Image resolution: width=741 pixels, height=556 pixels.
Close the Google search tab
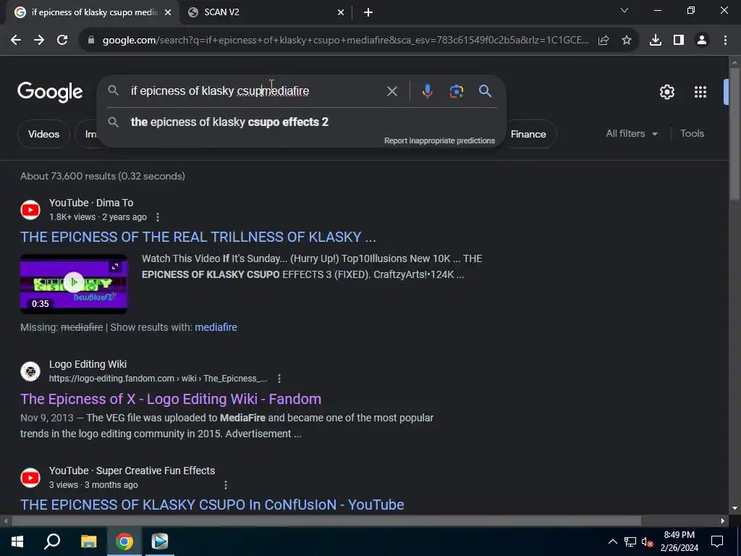(168, 13)
